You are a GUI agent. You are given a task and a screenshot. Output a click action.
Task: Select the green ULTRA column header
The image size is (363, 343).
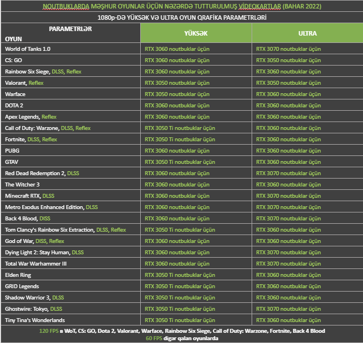[x=308, y=33]
